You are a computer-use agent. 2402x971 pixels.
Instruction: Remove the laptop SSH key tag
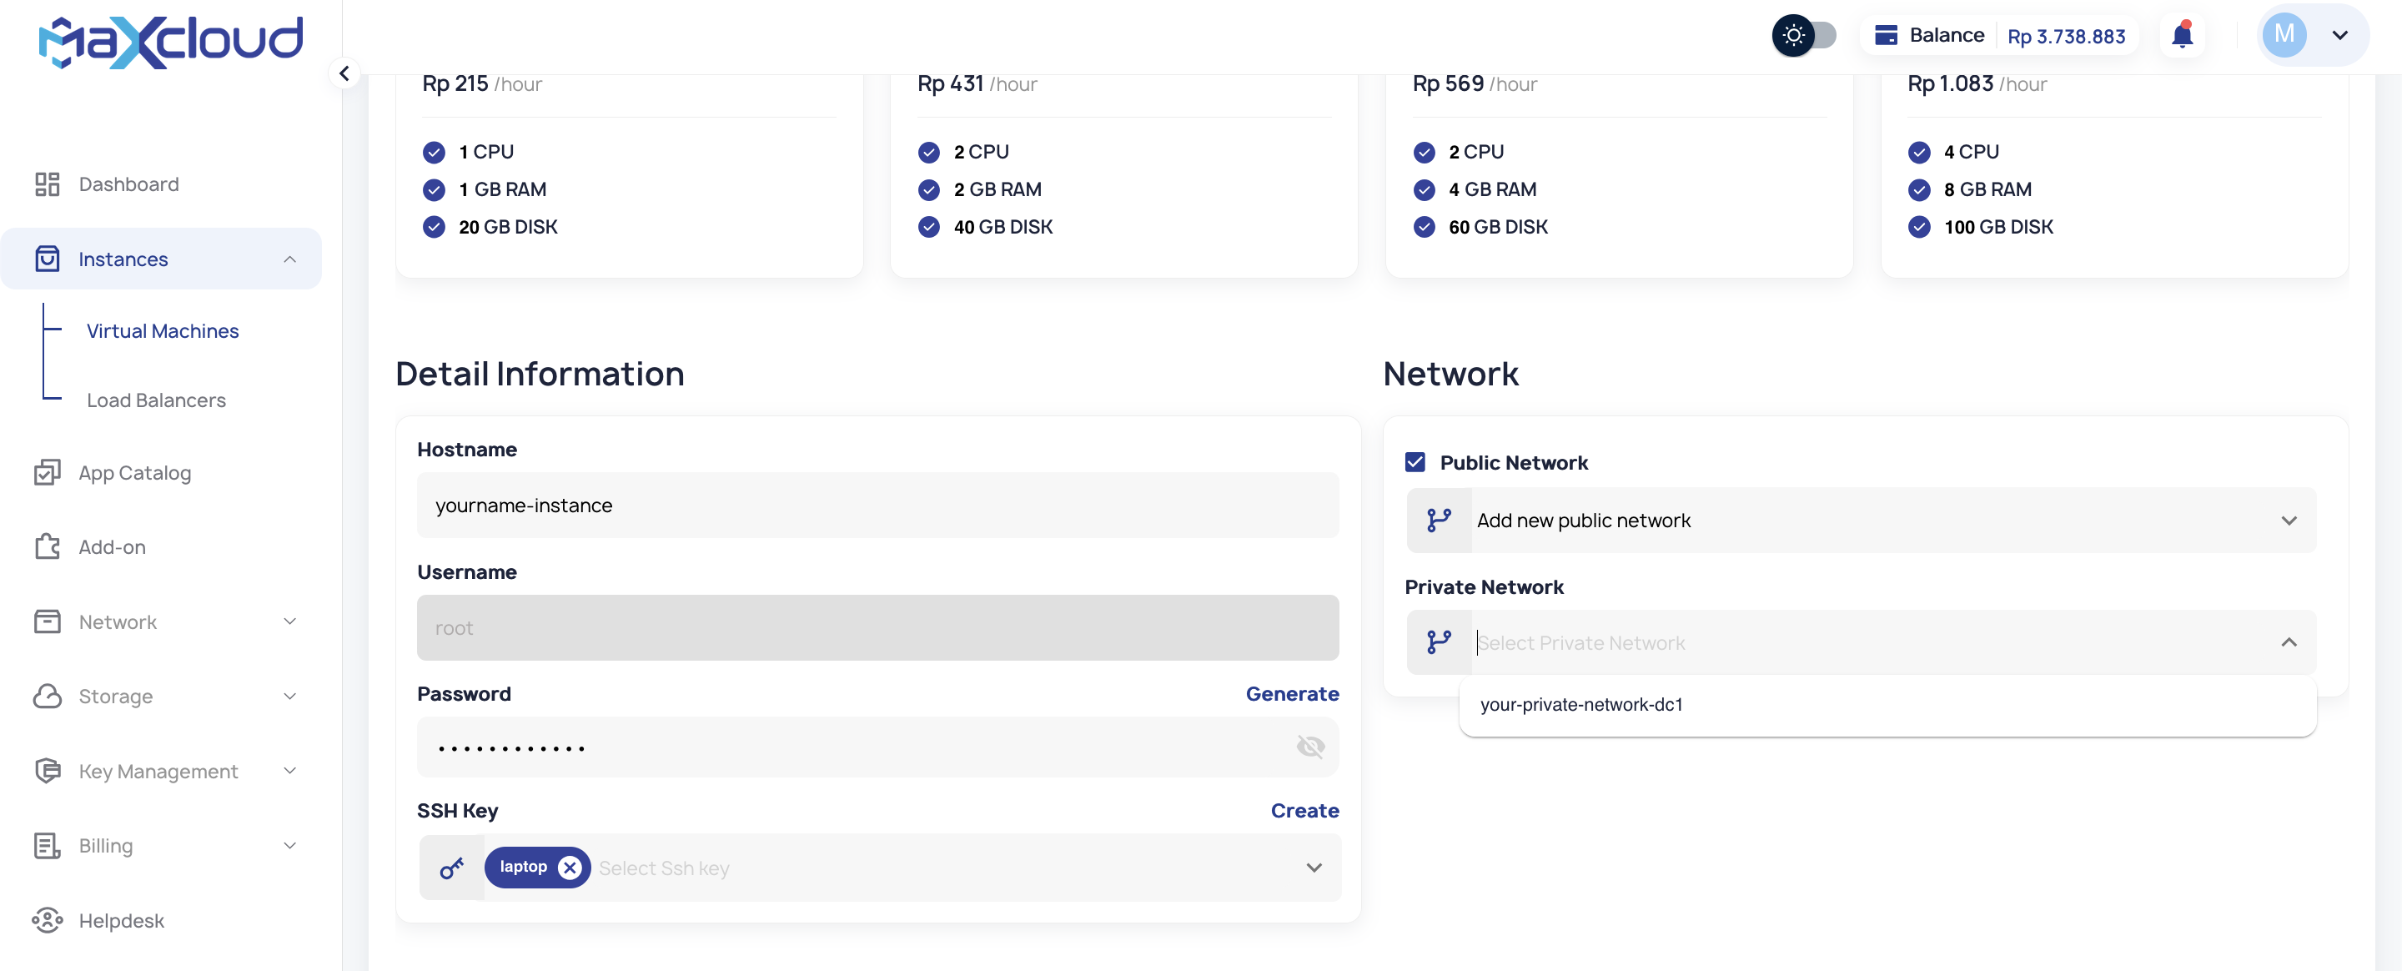tap(570, 868)
